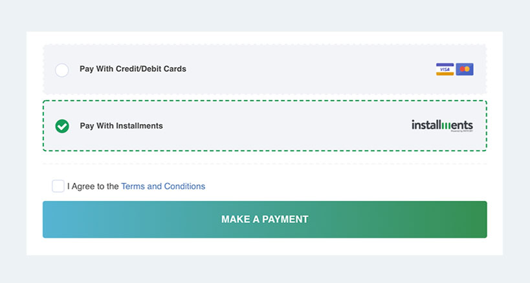
Task: Tick the Terms and Conditions agreement checkbox
Action: point(58,186)
